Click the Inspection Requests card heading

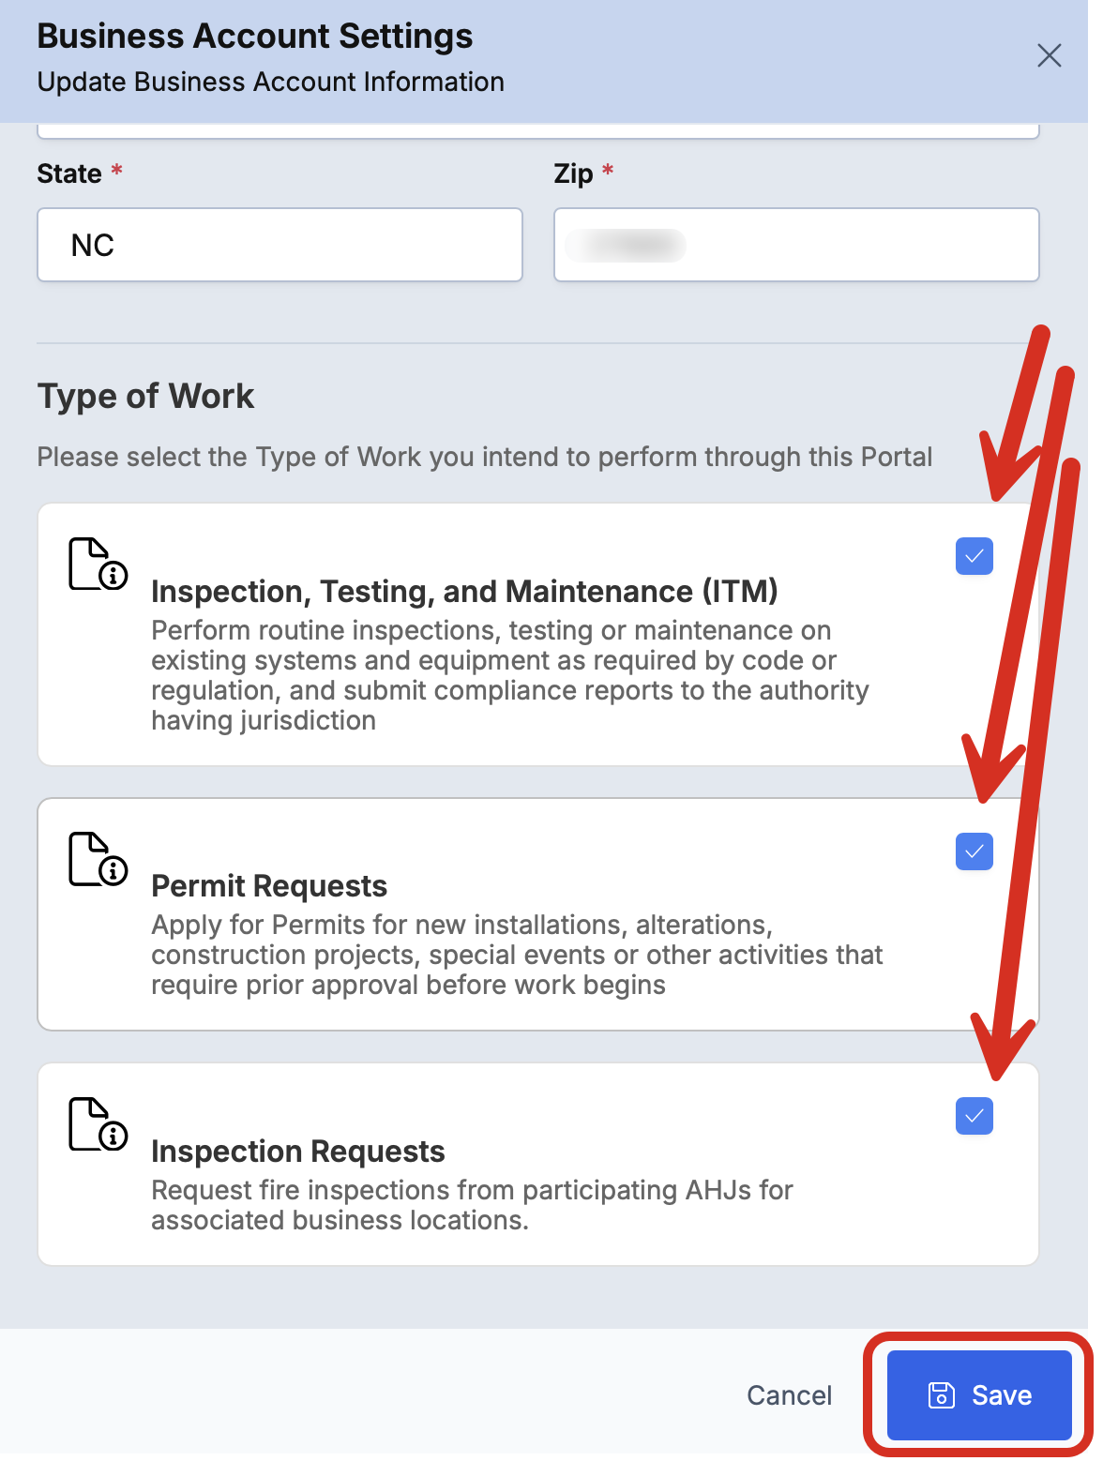coord(298,1152)
